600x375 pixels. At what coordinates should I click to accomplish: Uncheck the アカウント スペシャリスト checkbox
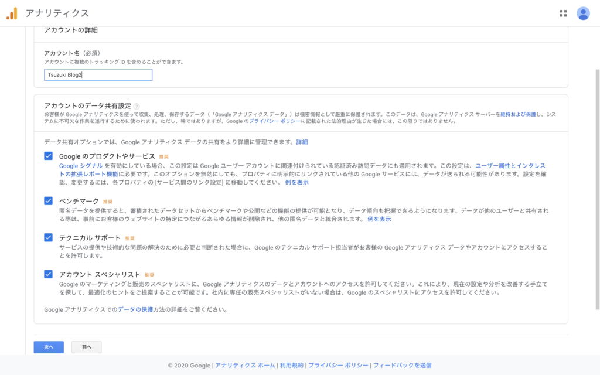[x=48, y=274]
